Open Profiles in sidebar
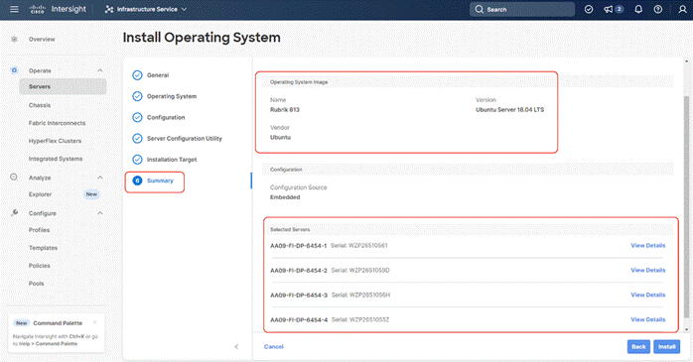 (40, 230)
